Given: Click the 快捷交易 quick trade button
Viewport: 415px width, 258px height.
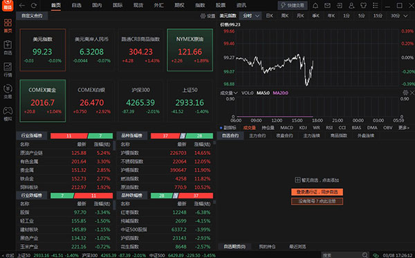Looking at the screenshot, I should (x=293, y=6).
